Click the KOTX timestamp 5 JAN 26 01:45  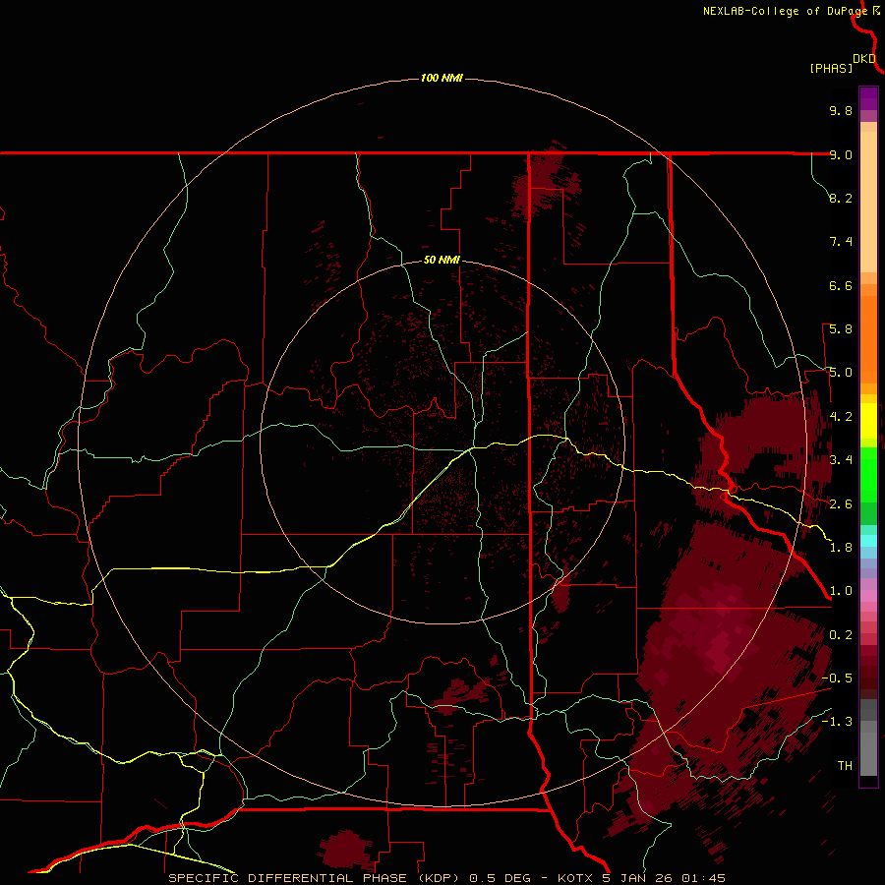click(641, 878)
